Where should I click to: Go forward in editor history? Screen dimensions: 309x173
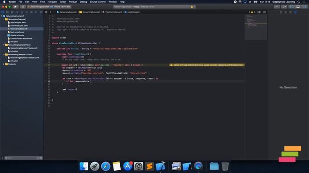(54, 12)
